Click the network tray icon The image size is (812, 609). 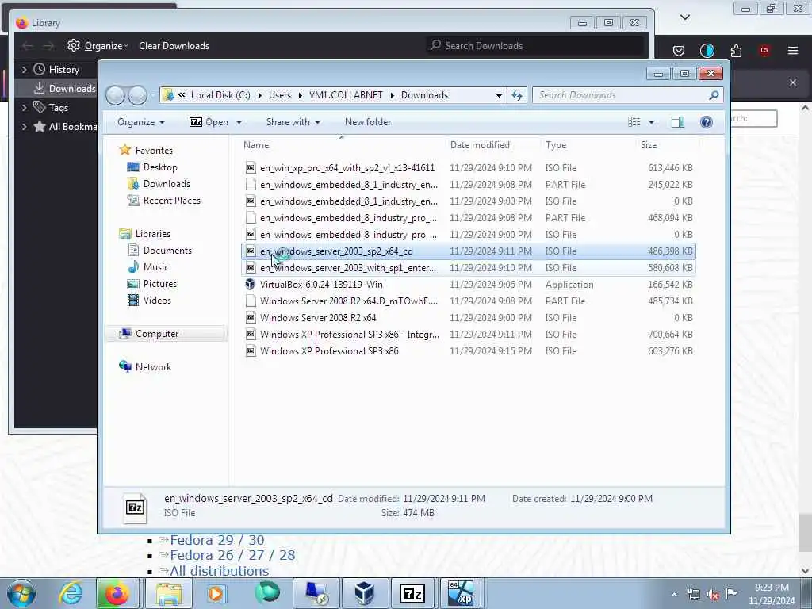693,594
